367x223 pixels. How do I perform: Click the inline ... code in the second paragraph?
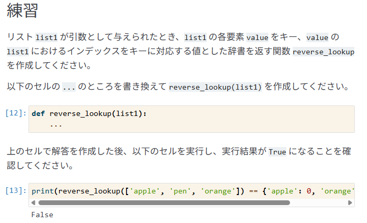coord(69,87)
